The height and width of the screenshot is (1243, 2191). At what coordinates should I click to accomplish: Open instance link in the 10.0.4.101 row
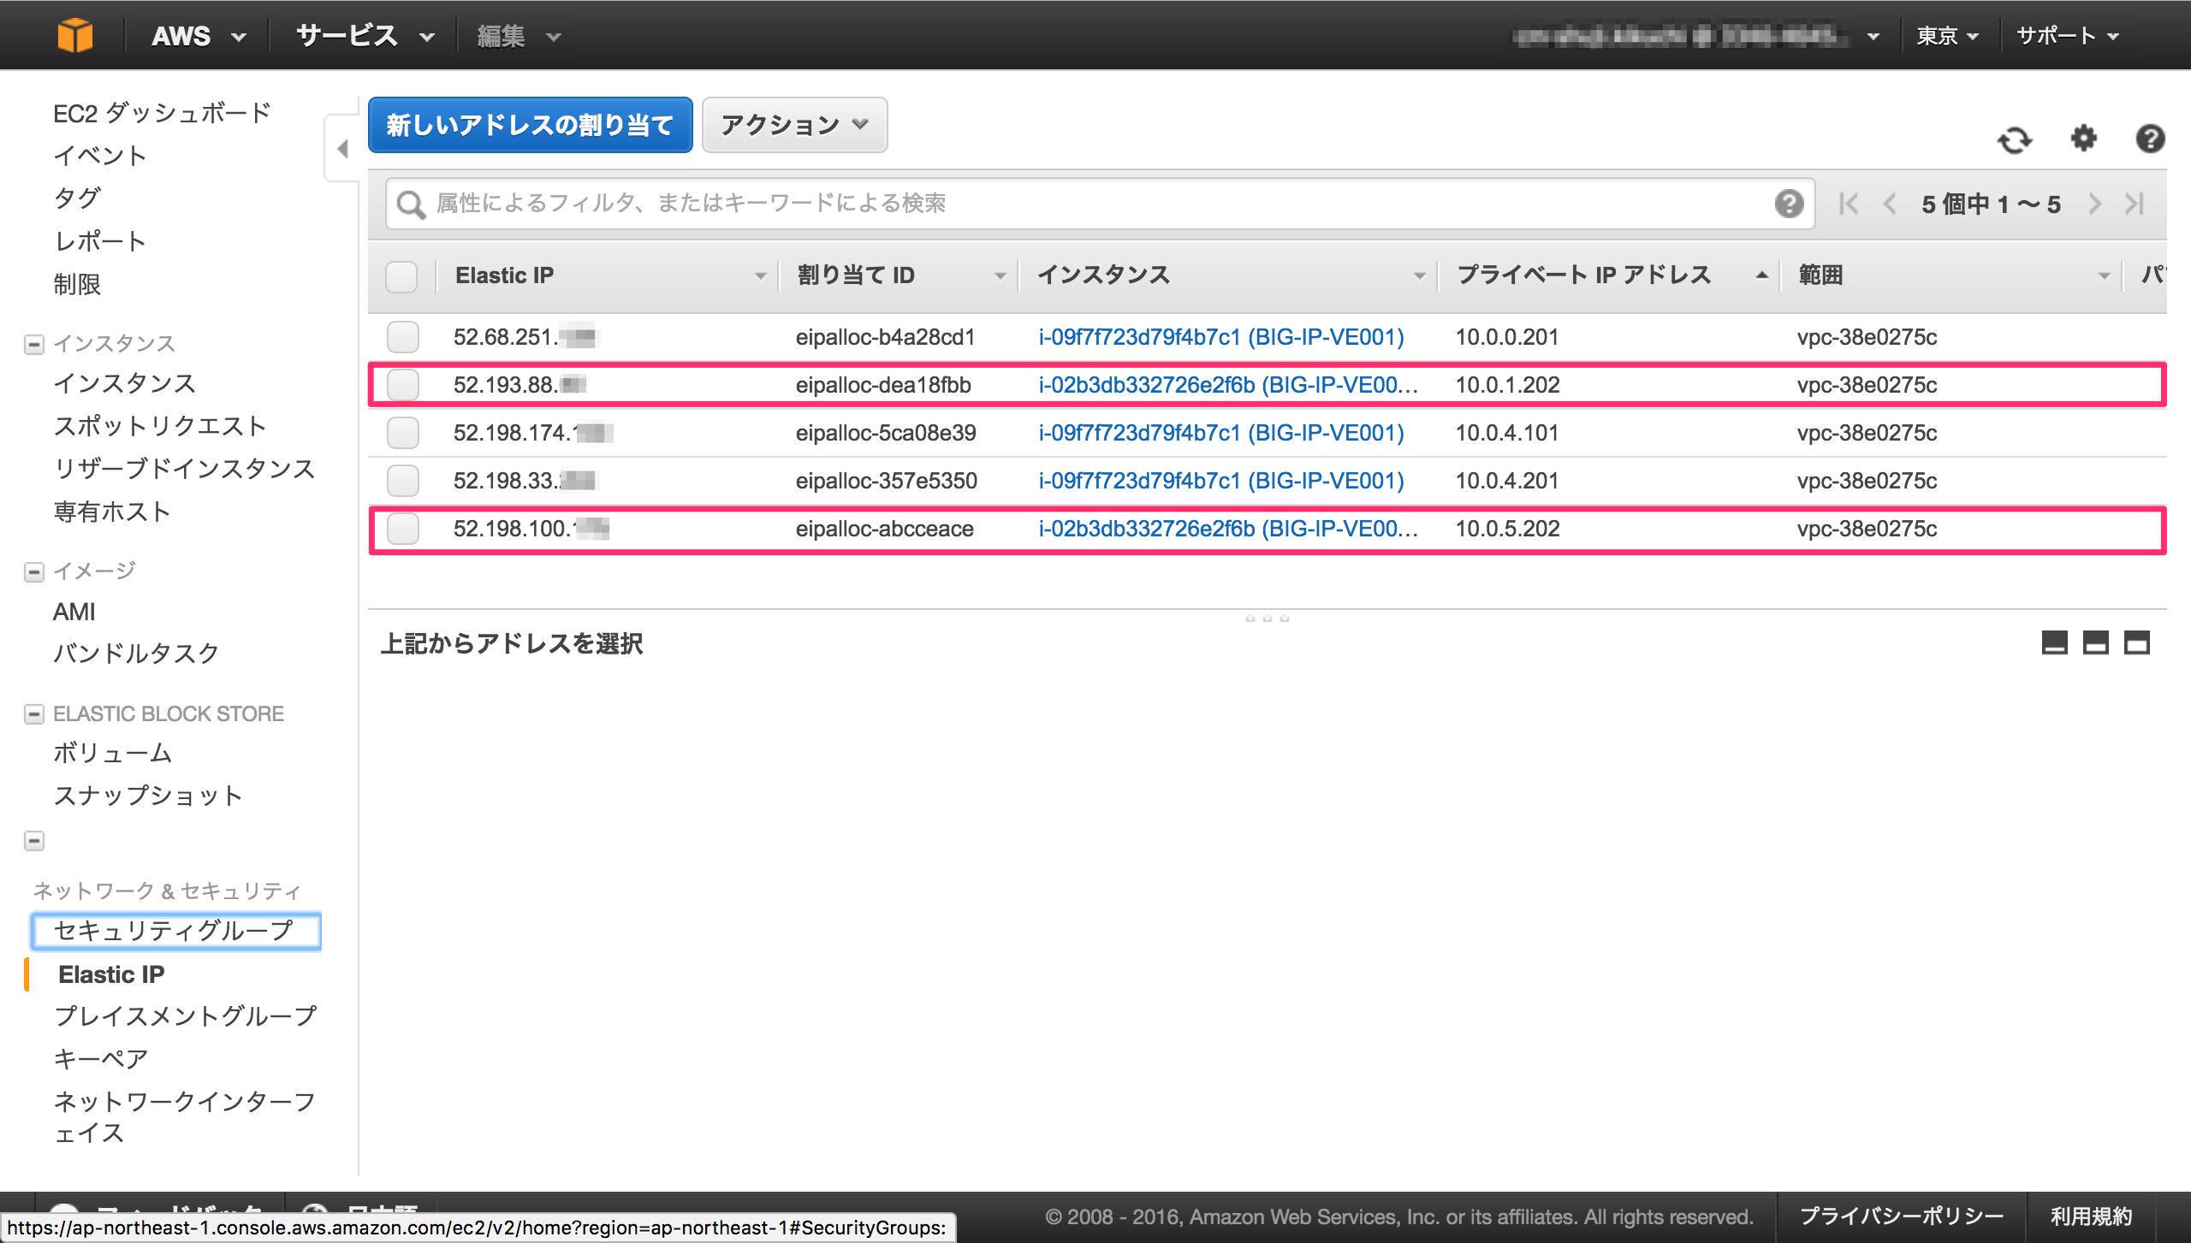coord(1221,433)
